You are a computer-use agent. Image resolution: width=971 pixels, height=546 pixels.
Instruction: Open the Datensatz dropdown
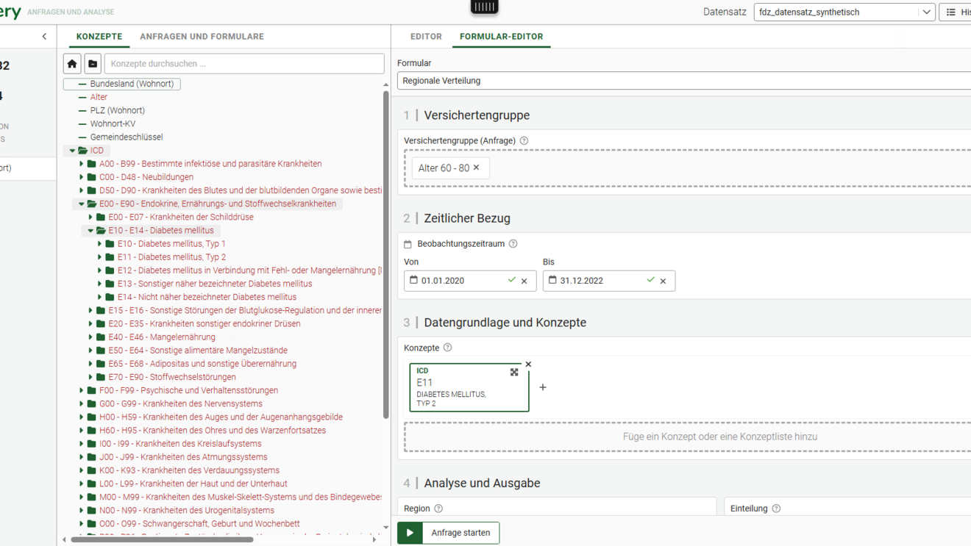coord(844,12)
